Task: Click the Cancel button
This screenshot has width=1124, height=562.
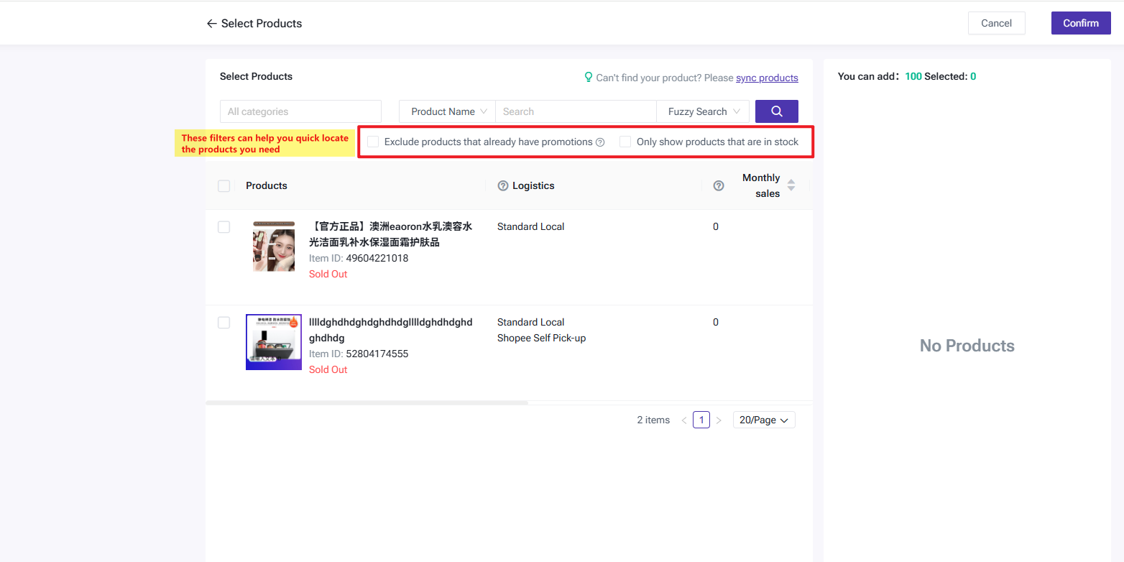Action: coord(996,23)
